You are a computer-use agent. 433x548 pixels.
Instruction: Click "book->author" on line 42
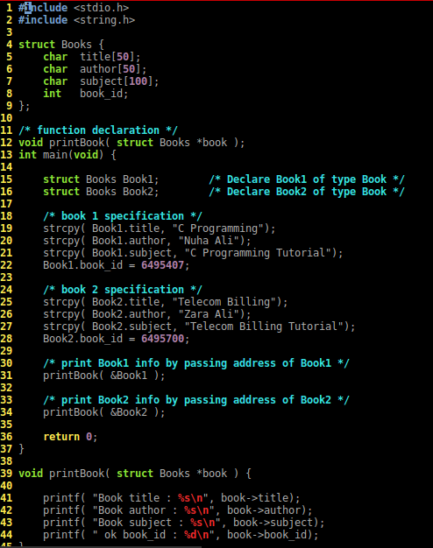tap(263, 509)
